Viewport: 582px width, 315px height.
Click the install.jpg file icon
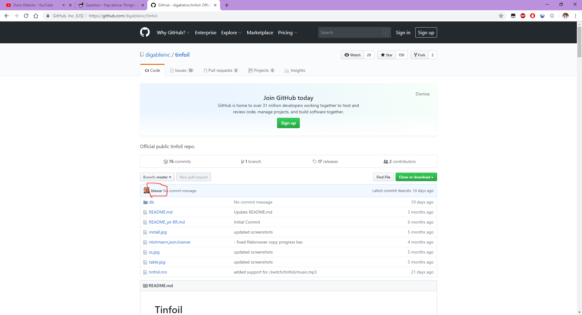[145, 232]
